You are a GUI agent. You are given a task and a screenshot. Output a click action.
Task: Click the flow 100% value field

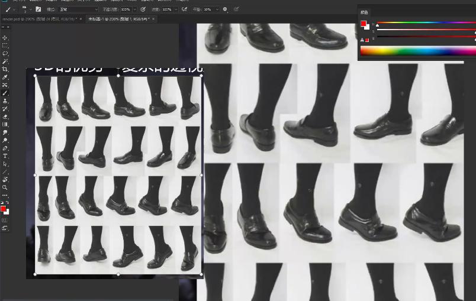click(x=167, y=9)
